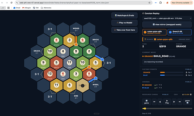Click the Matchups & Evals button
The height and width of the screenshot is (116, 194).
click(x=124, y=15)
